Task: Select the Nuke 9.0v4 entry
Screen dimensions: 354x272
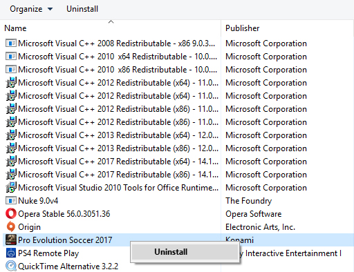Action: 38,201
